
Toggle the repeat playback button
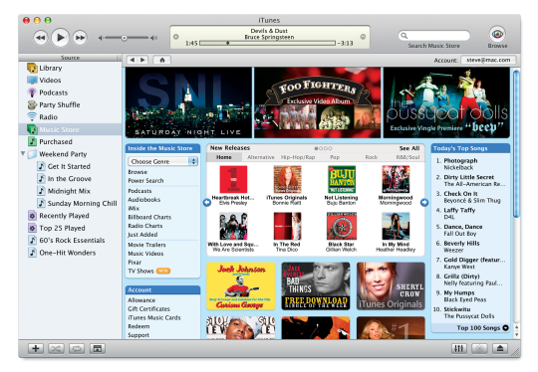(77, 349)
